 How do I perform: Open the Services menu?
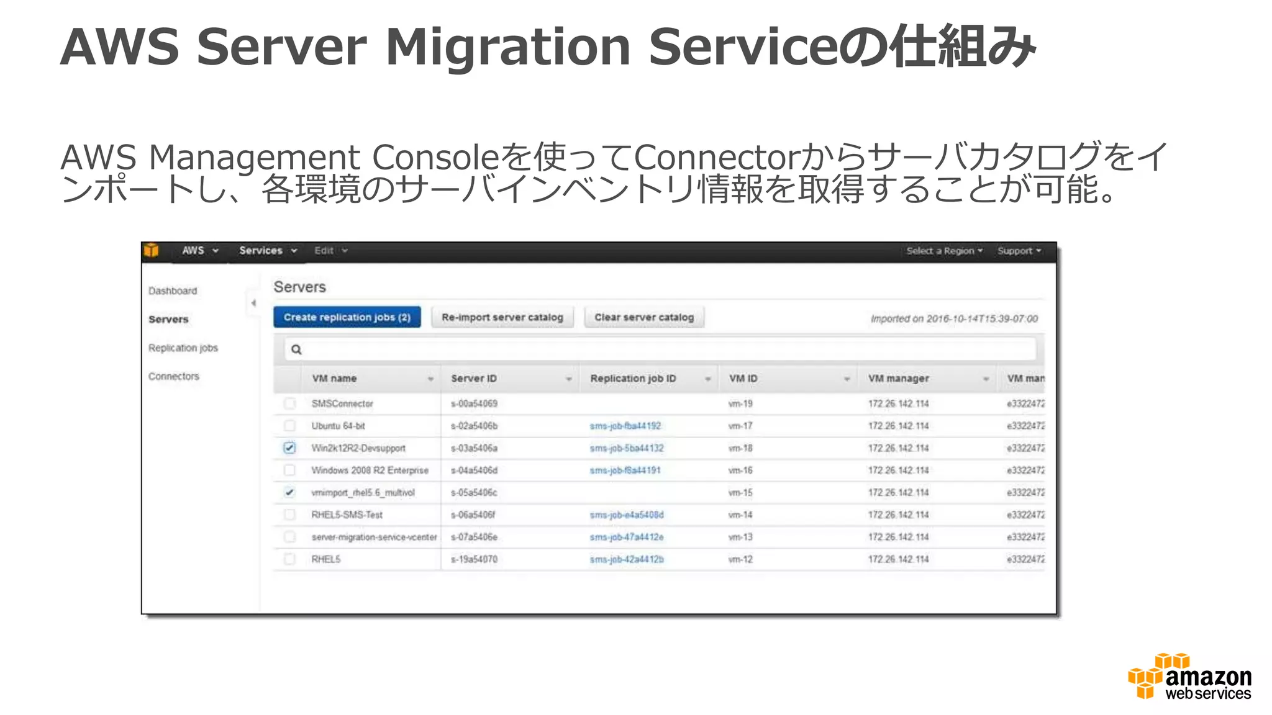coord(268,251)
